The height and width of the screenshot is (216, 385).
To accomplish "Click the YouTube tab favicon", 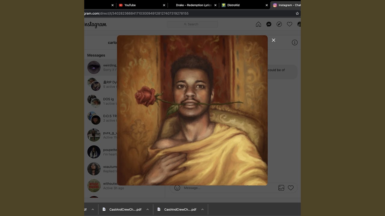I will coord(121,5).
